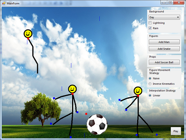
Task: Click the middle stick man's smiley head
Action: [x=72, y=89]
